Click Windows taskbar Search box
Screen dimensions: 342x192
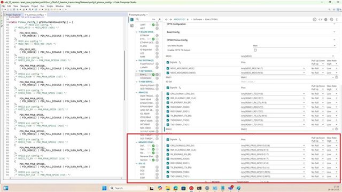click(128, 188)
